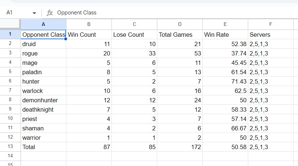Select the Servers header cell
The width and height of the screenshot is (298, 166).
[271, 35]
